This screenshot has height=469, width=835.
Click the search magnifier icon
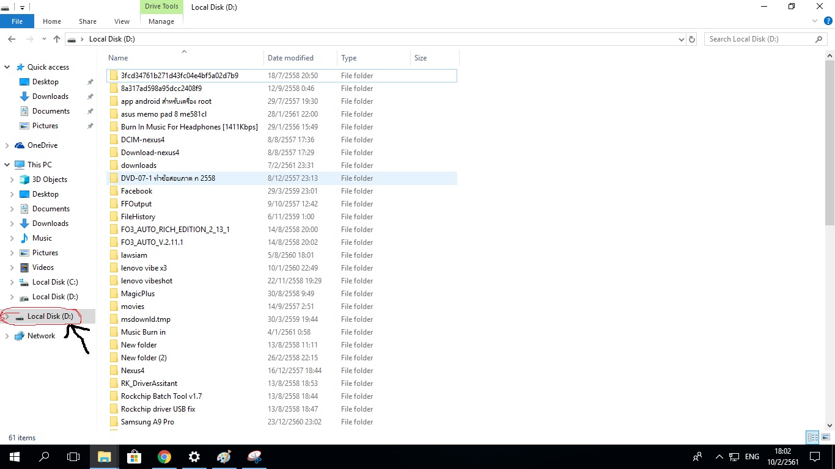pyautogui.click(x=819, y=39)
